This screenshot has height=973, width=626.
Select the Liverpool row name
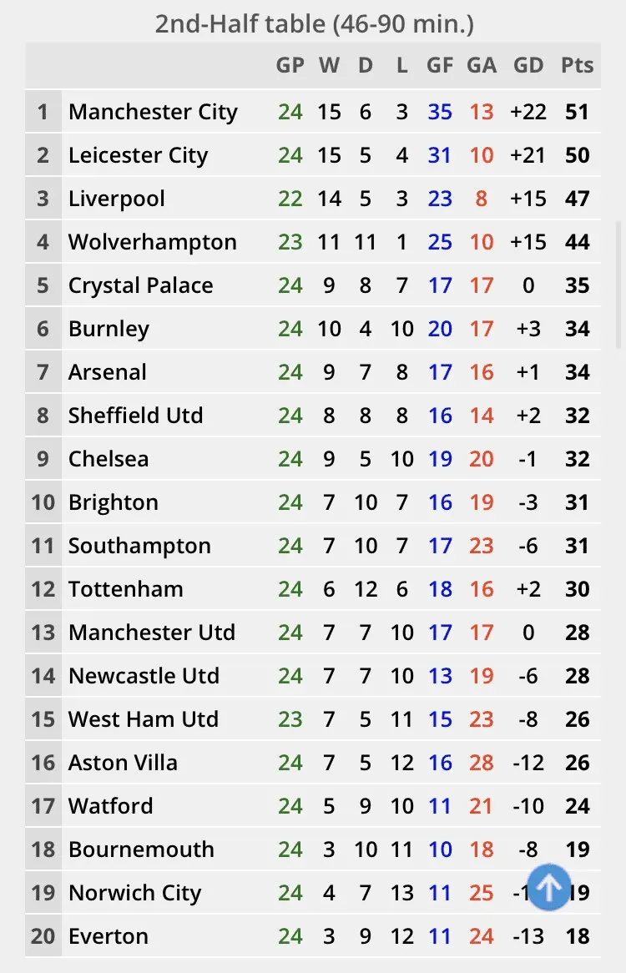[x=117, y=199]
